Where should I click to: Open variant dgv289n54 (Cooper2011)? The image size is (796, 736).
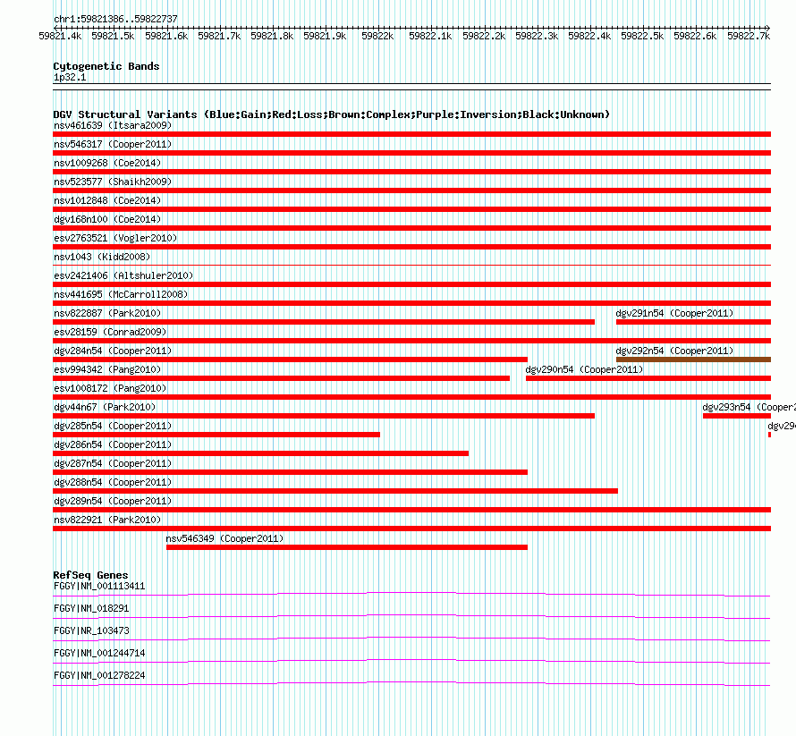click(113, 501)
